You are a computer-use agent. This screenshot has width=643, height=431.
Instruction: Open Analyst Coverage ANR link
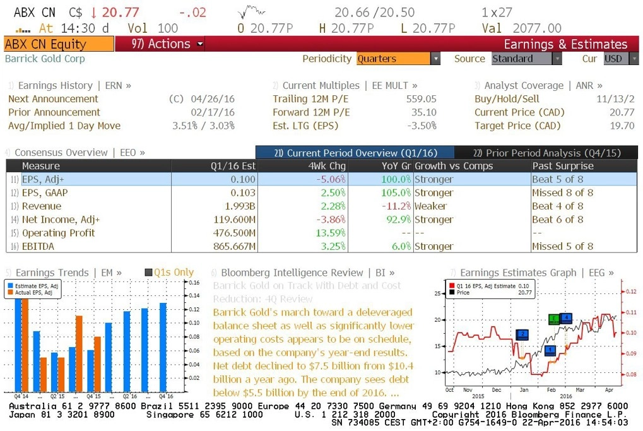tap(538, 85)
